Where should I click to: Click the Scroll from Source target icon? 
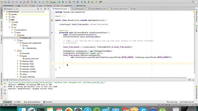[x=38, y=9]
